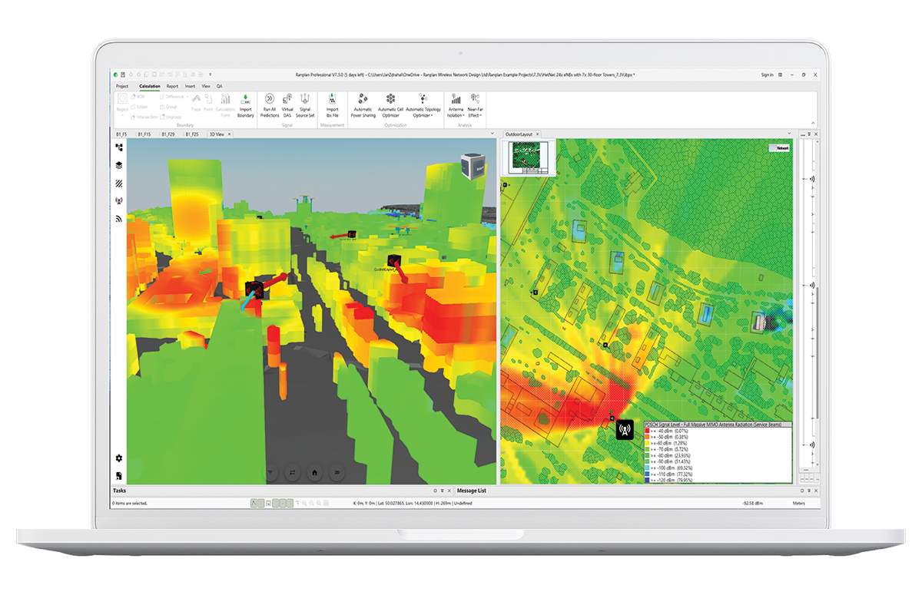The width and height of the screenshot is (922, 595).
Task: Open the layers panel in left sidebar
Action: click(x=119, y=165)
